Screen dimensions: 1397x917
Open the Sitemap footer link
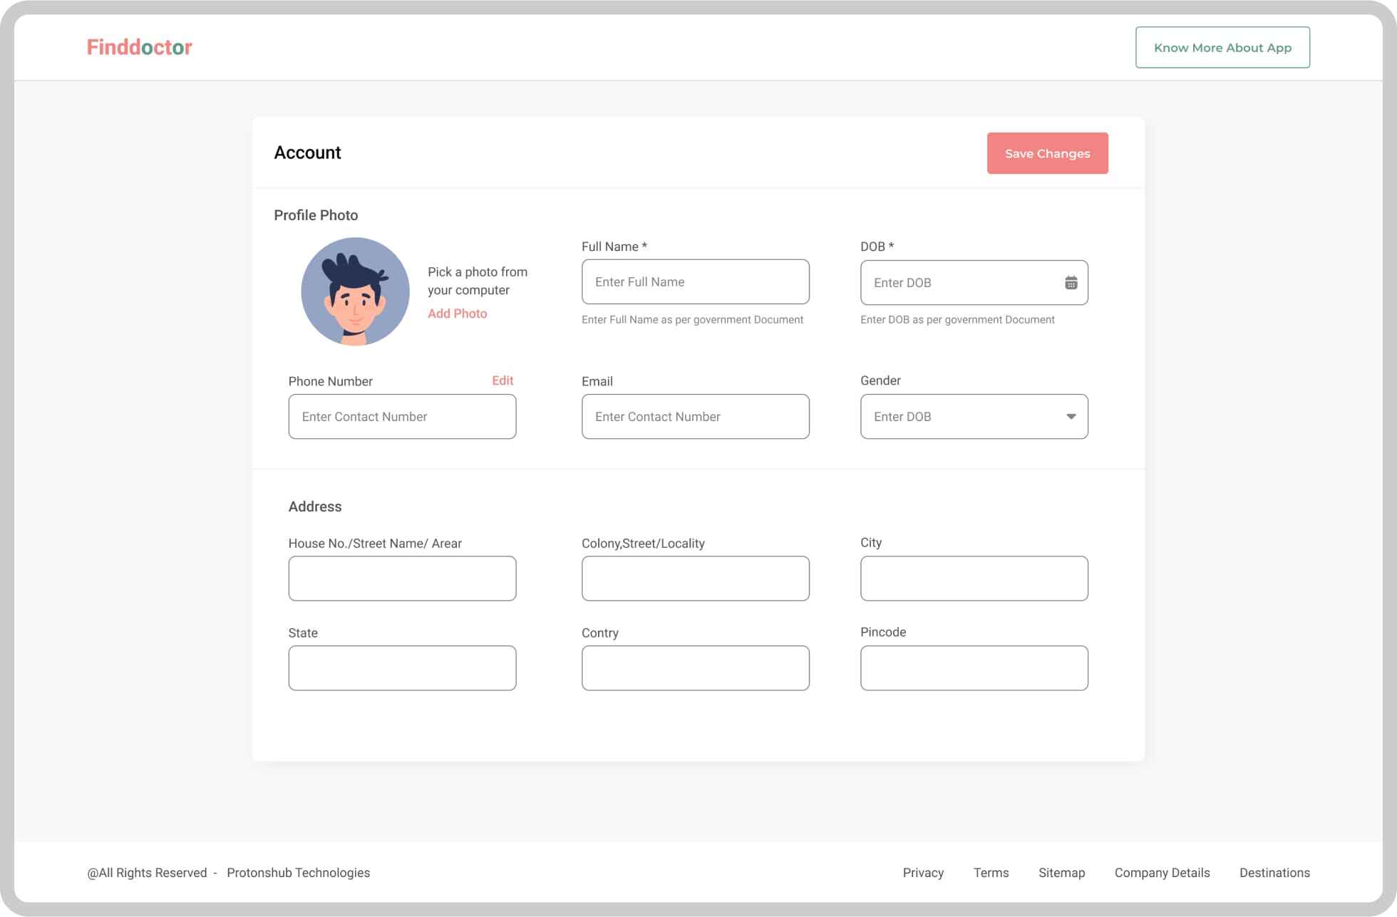1061,873
